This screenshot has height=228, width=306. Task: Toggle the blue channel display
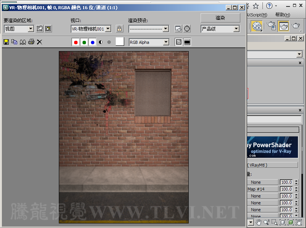tap(92, 42)
